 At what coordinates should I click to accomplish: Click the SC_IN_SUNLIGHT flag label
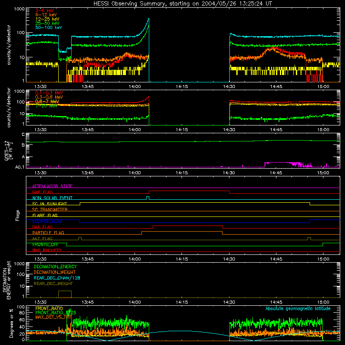(x=50, y=204)
